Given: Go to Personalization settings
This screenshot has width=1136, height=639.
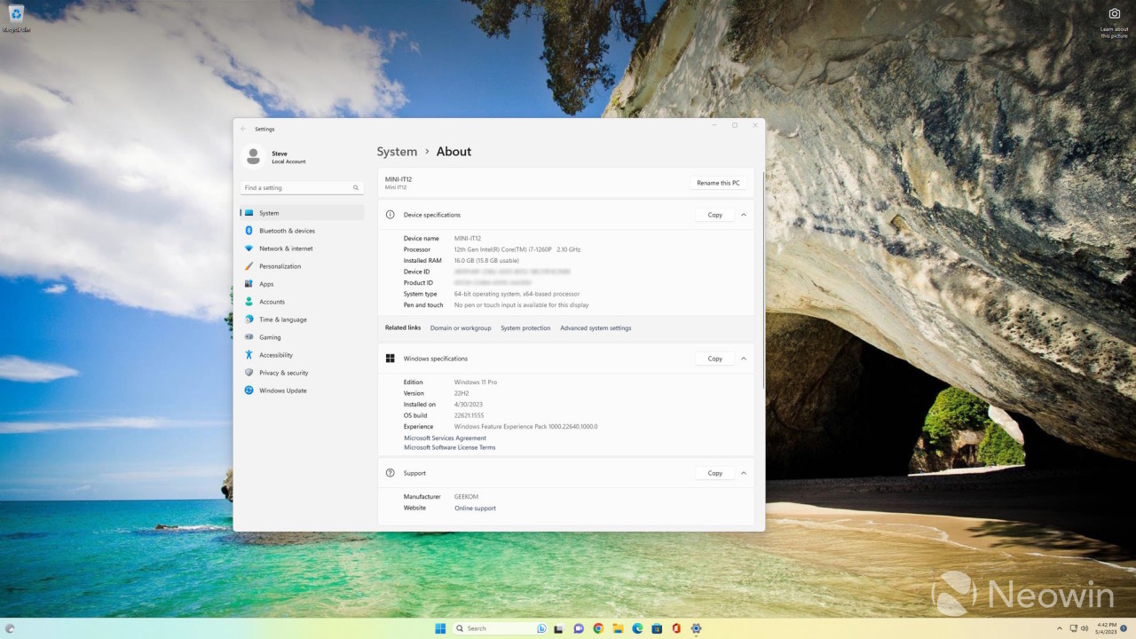Looking at the screenshot, I should tap(302, 266).
